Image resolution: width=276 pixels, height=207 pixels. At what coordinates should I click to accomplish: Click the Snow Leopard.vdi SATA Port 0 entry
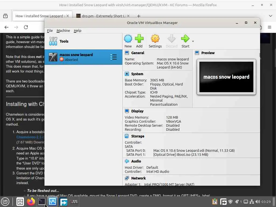coord(194,150)
